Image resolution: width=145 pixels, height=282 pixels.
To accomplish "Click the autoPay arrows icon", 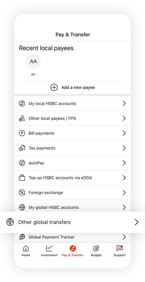I will 22,163.
